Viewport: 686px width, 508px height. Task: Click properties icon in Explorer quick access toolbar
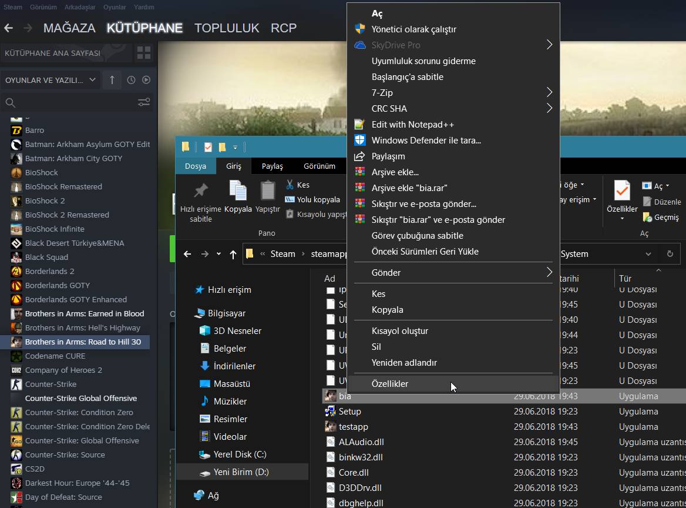[209, 147]
